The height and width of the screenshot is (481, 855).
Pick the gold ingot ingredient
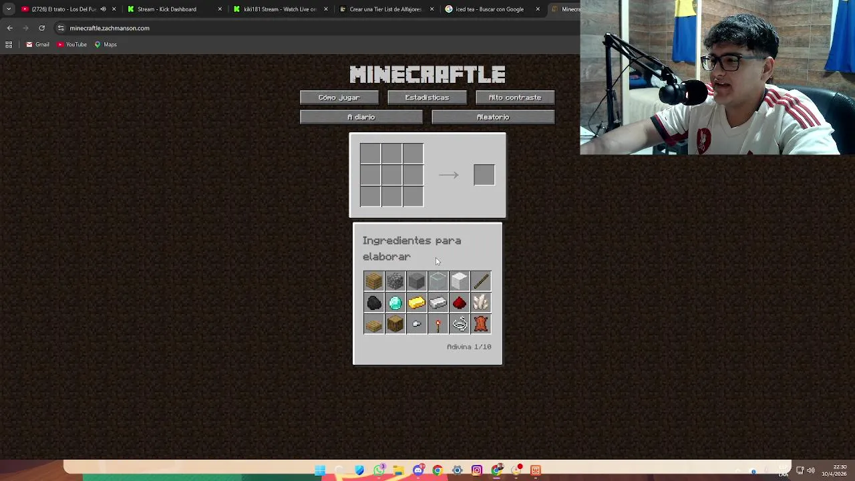(x=416, y=303)
